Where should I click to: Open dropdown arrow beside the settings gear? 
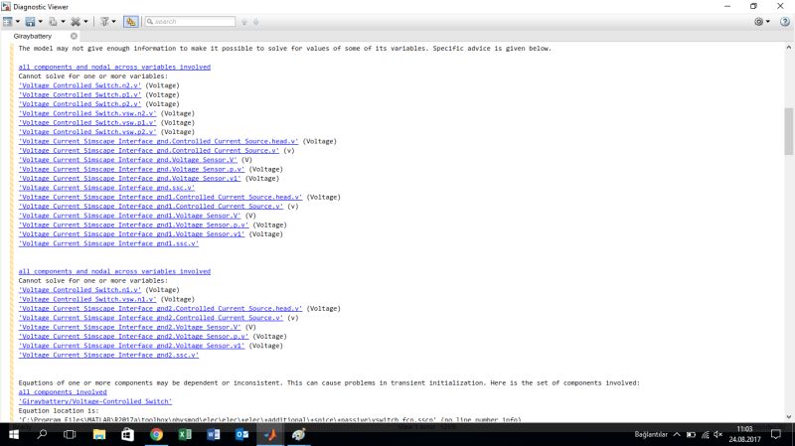click(x=767, y=22)
